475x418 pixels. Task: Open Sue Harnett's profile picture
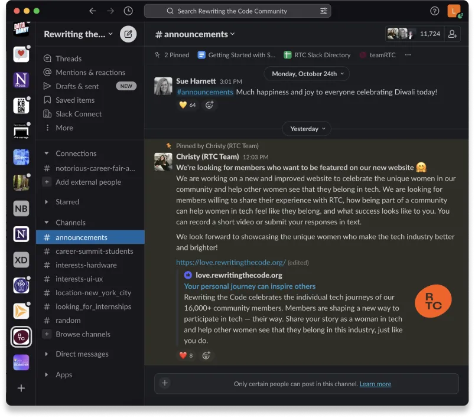click(x=163, y=86)
